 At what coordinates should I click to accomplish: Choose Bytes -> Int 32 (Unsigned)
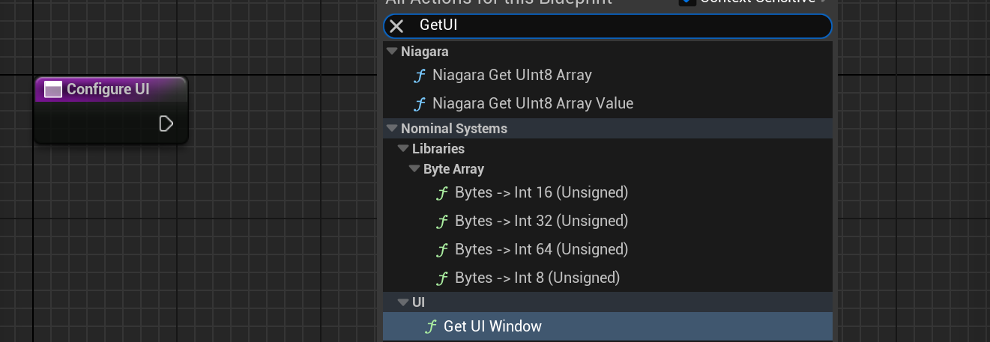(541, 221)
